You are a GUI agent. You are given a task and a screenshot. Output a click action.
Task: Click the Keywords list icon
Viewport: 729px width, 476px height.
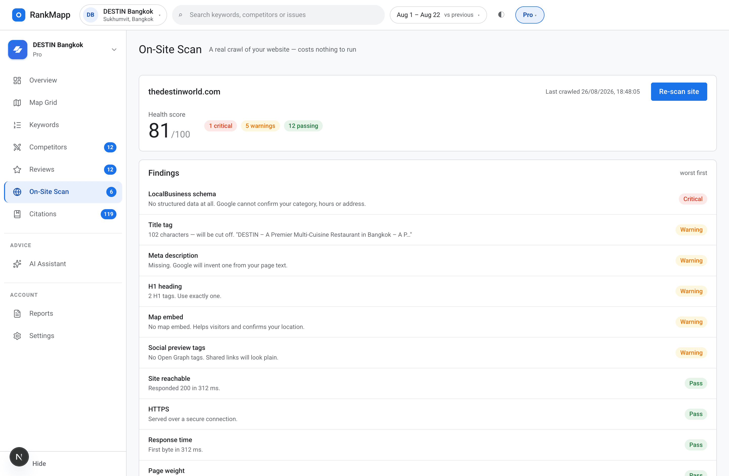click(x=17, y=125)
